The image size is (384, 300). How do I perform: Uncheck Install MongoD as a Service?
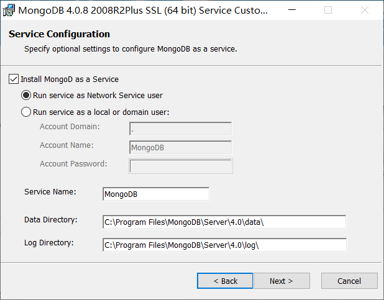(x=14, y=80)
